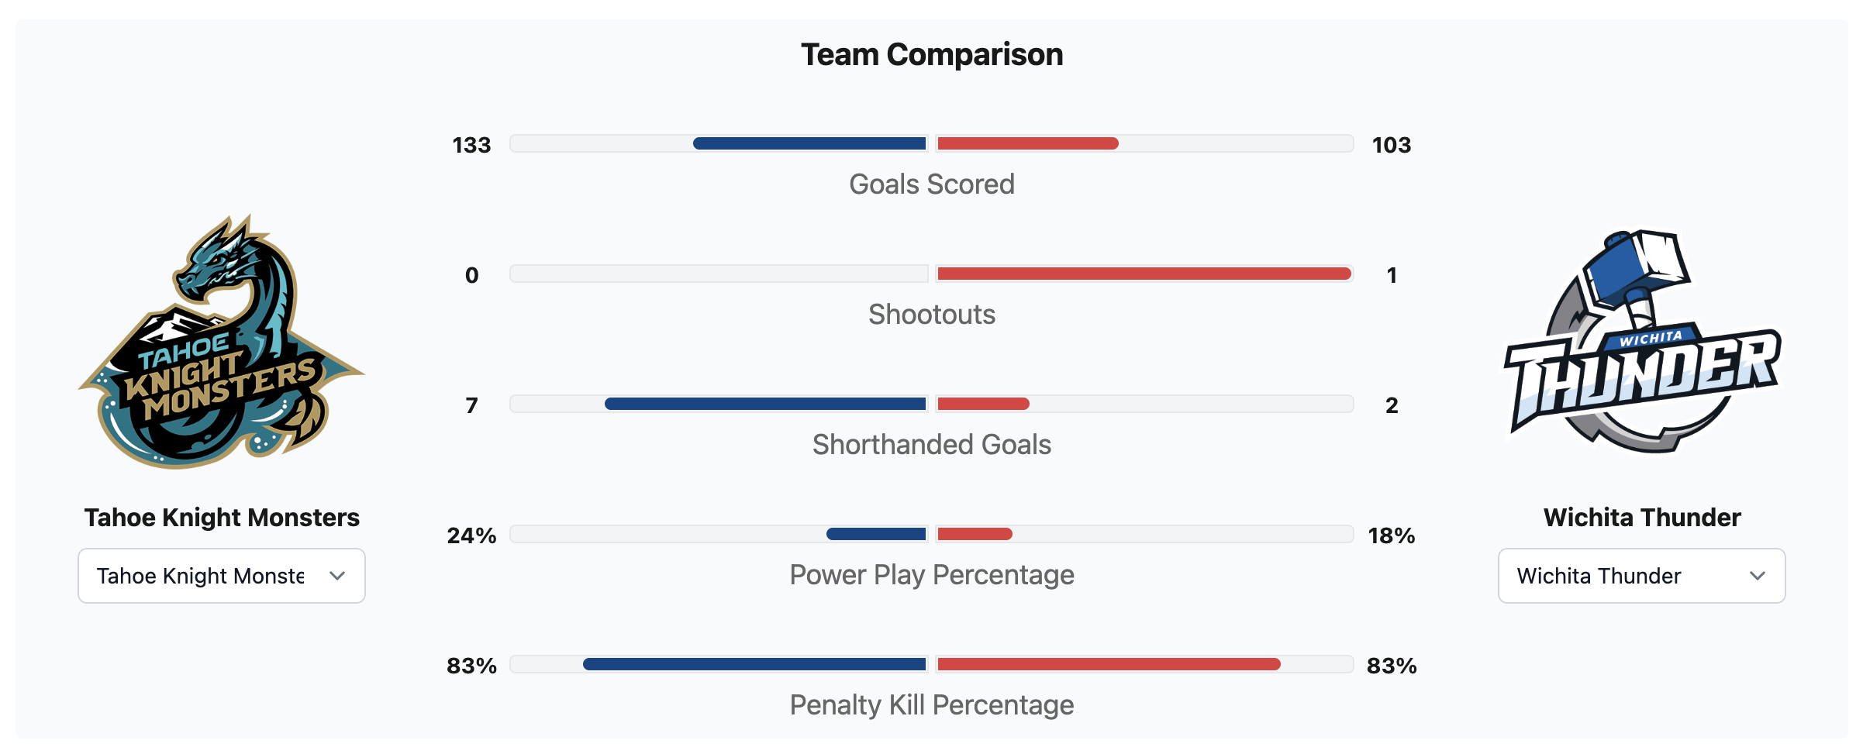This screenshot has height=754, width=1863.
Task: Click the Tahoe Knight Monsters team name text
Action: coord(222,518)
